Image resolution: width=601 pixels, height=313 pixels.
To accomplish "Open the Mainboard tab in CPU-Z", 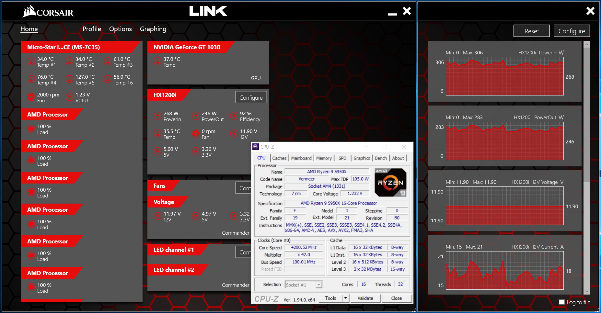I will (x=301, y=158).
